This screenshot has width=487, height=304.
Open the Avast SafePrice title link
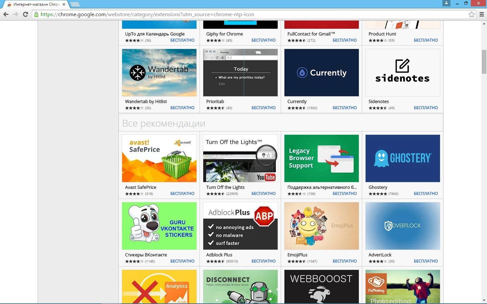point(141,187)
